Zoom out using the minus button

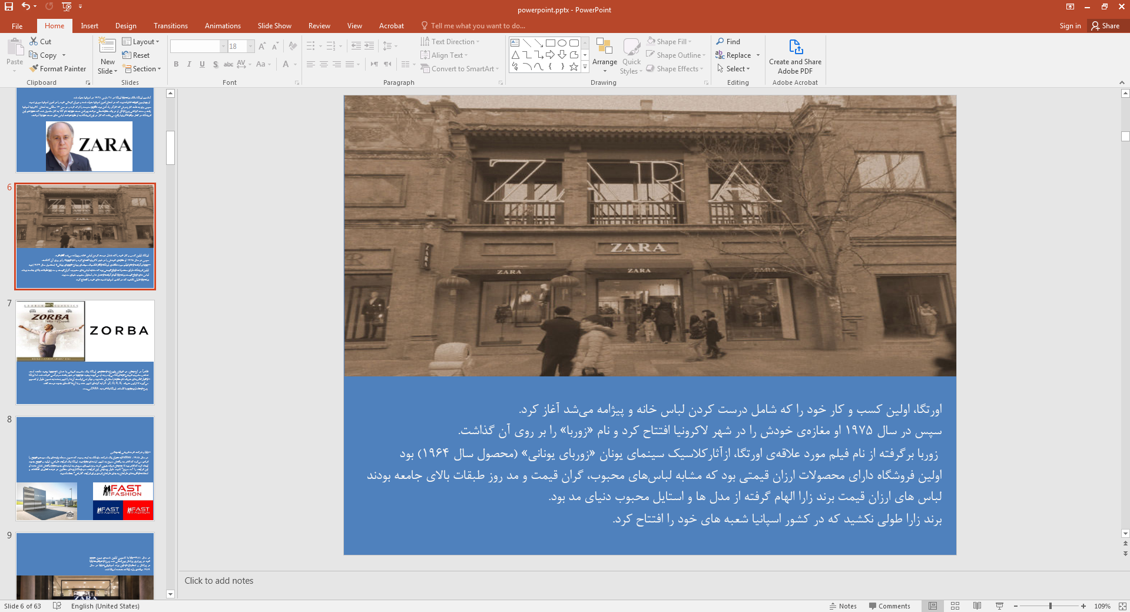point(1016,606)
